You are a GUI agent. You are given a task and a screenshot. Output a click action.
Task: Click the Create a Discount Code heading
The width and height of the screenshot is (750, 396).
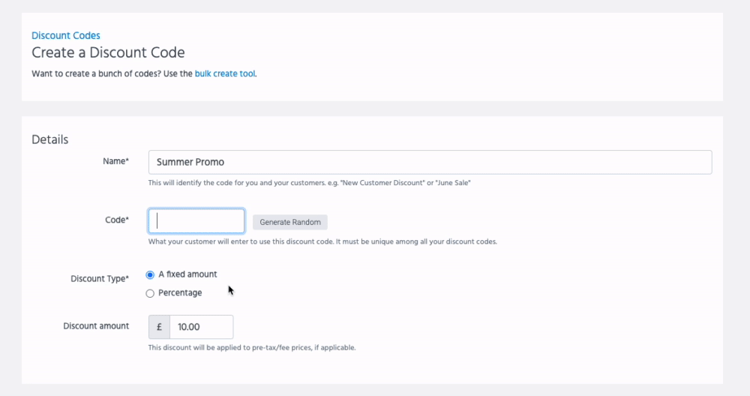[108, 52]
